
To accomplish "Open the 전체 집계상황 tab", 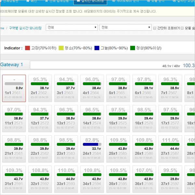I will (57, 1).
